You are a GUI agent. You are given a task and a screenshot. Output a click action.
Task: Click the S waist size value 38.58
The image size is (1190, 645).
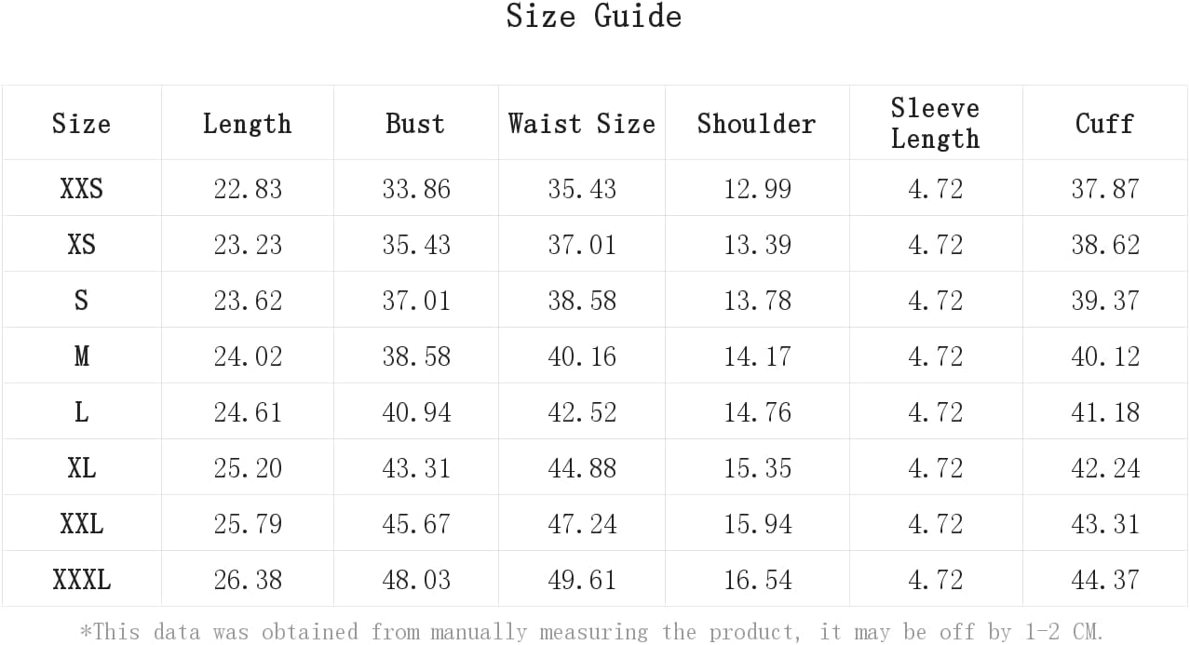click(582, 301)
